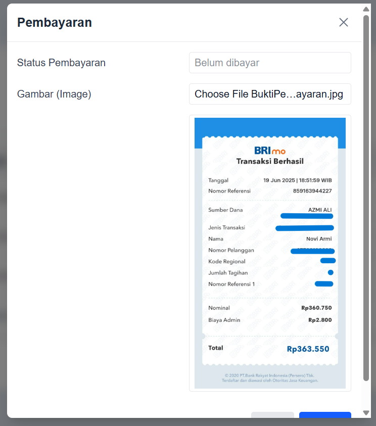This screenshot has width=376, height=426.
Task: Open the BRImo receipt image preview
Action: click(270, 253)
